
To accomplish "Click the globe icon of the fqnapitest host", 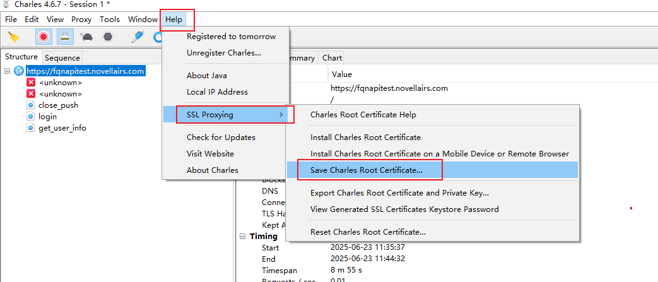I will coord(19,71).
